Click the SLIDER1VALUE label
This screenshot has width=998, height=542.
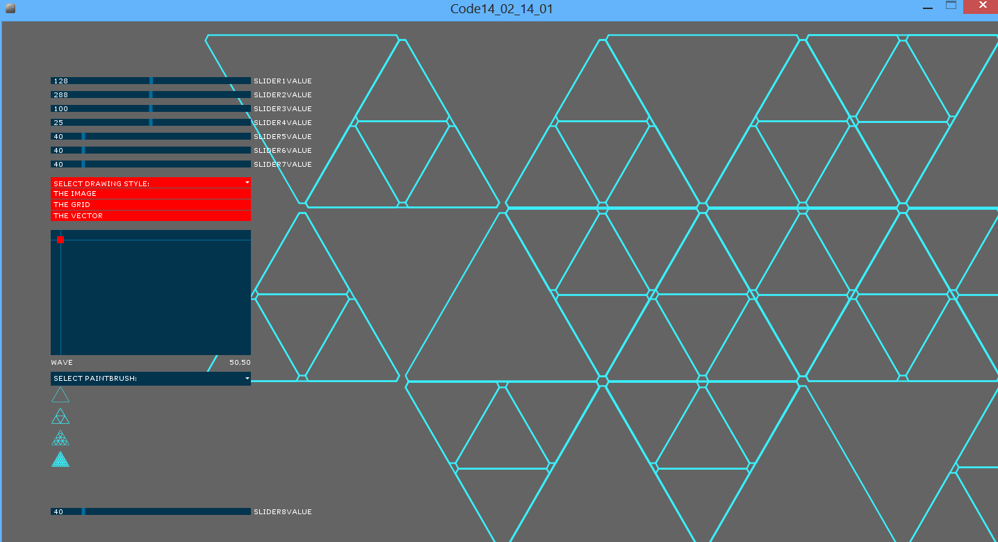[283, 81]
